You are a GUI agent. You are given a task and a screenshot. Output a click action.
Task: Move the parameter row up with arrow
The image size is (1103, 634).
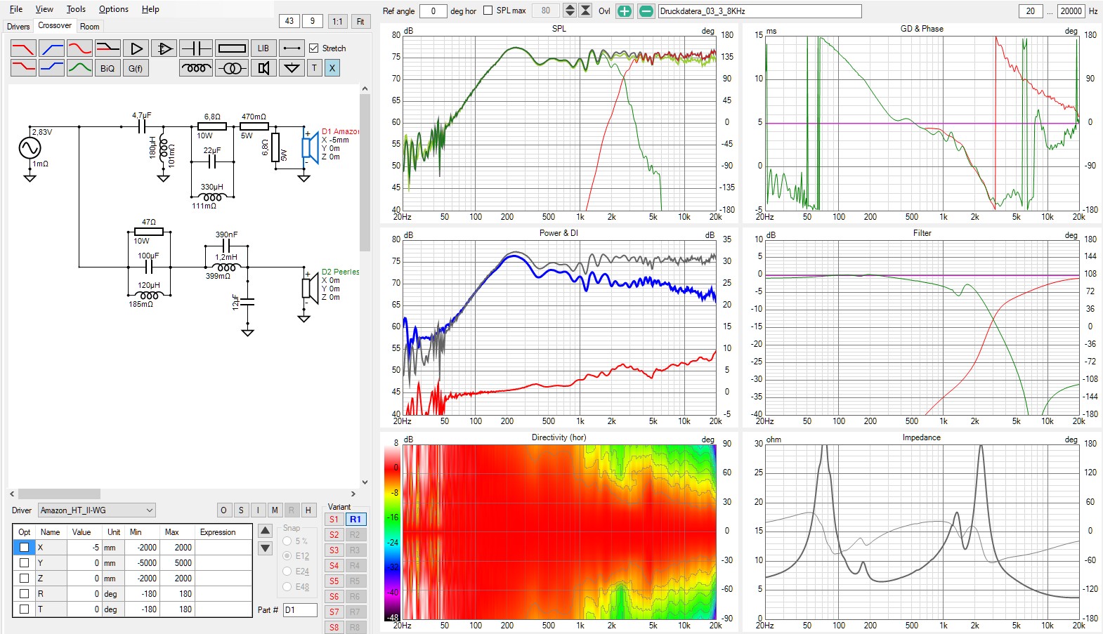coord(265,531)
